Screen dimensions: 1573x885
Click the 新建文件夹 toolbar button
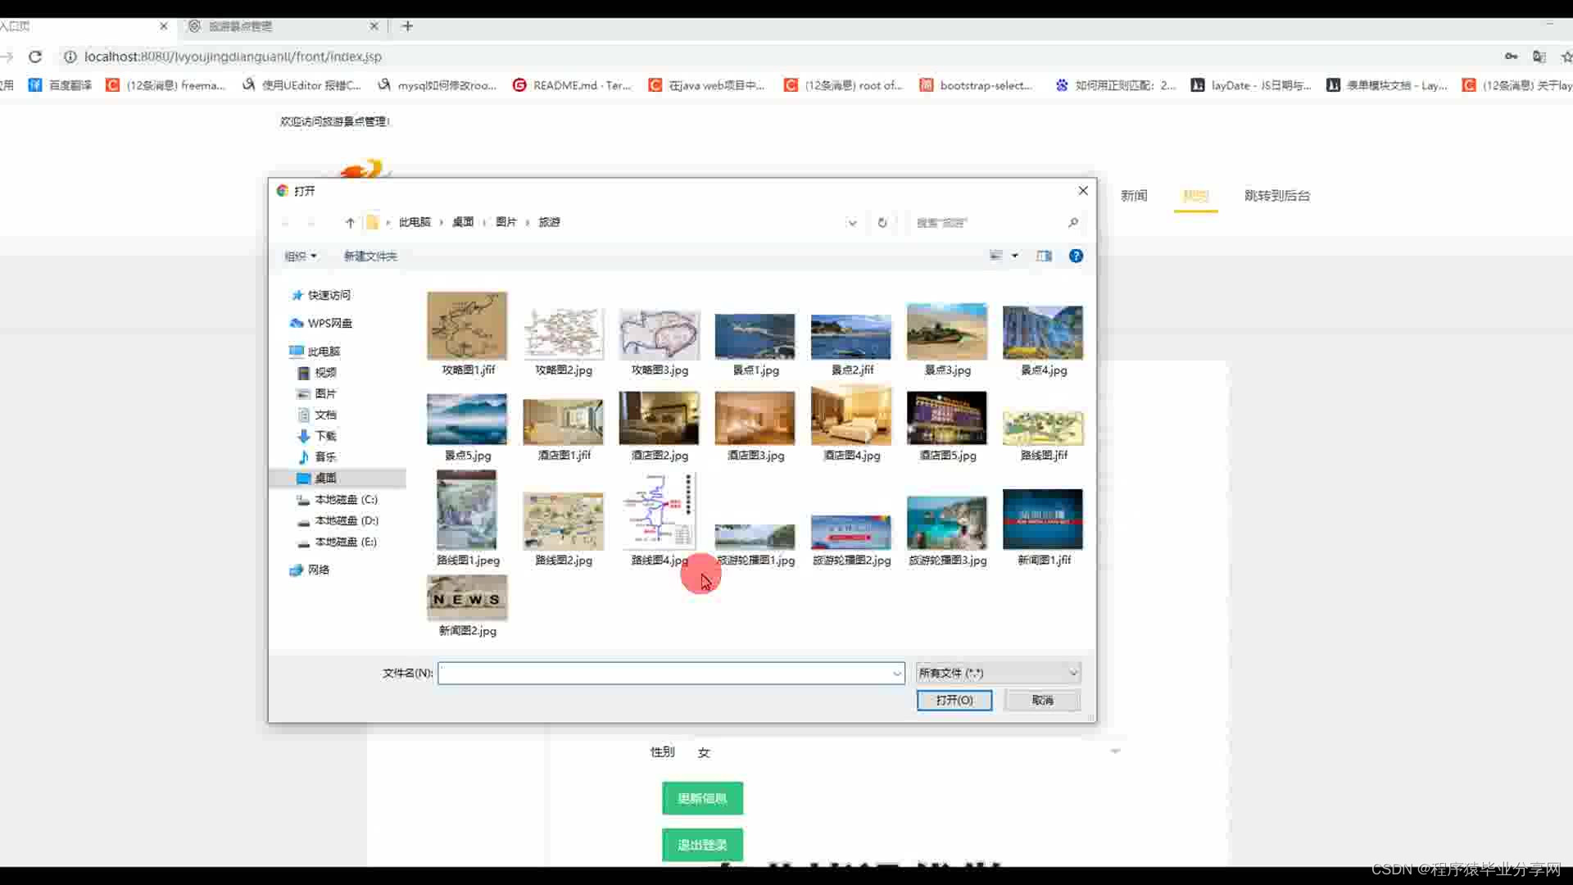click(x=370, y=256)
